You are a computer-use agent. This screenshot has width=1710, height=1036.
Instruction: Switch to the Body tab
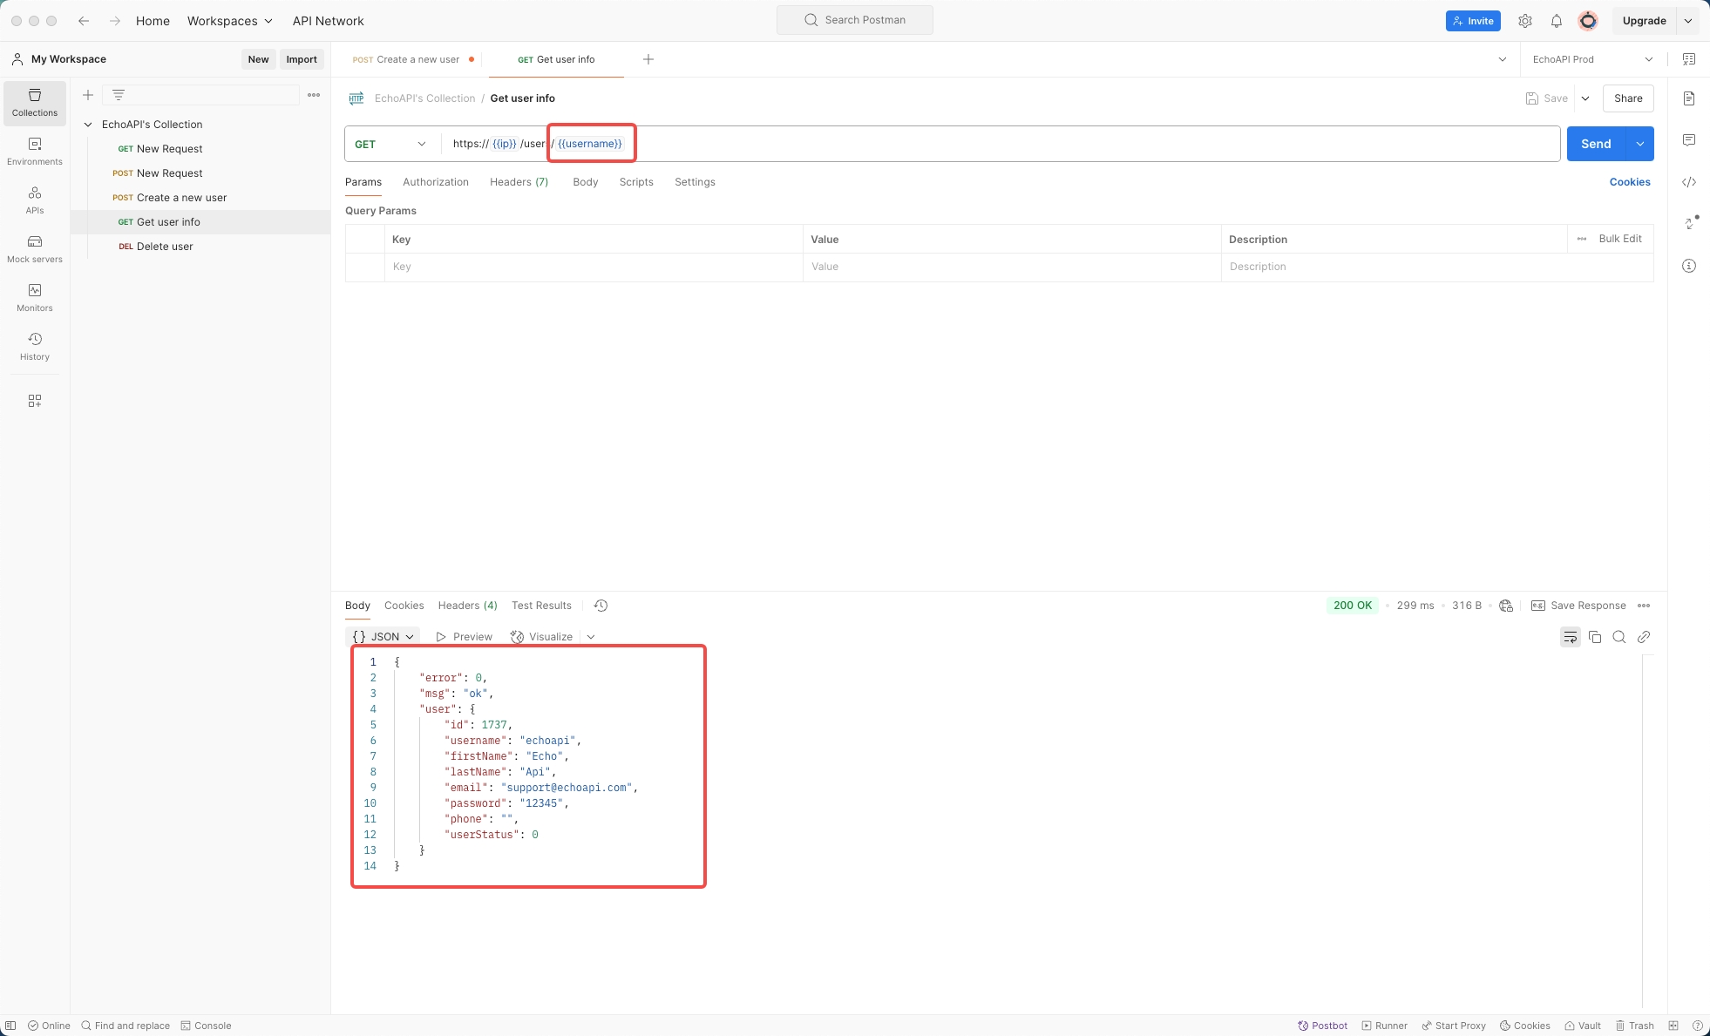(x=585, y=181)
